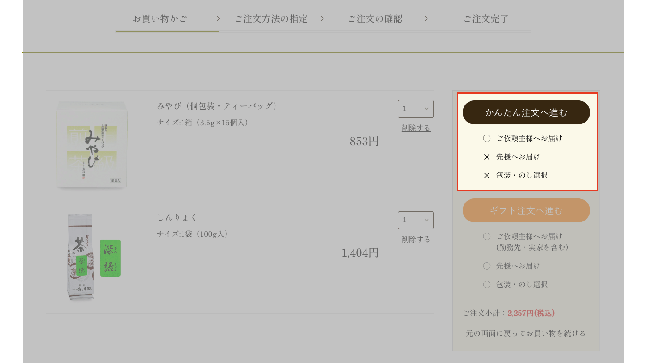Click X icon beside 包装・のし選択 under かんたん注文
Image resolution: width=647 pixels, height=363 pixels.
coord(487,175)
